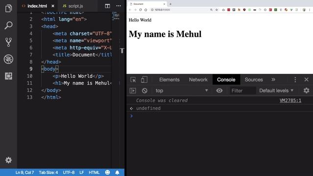The width and height of the screenshot is (313, 176).
Task: Open the Network tab in DevTools
Action: click(198, 80)
